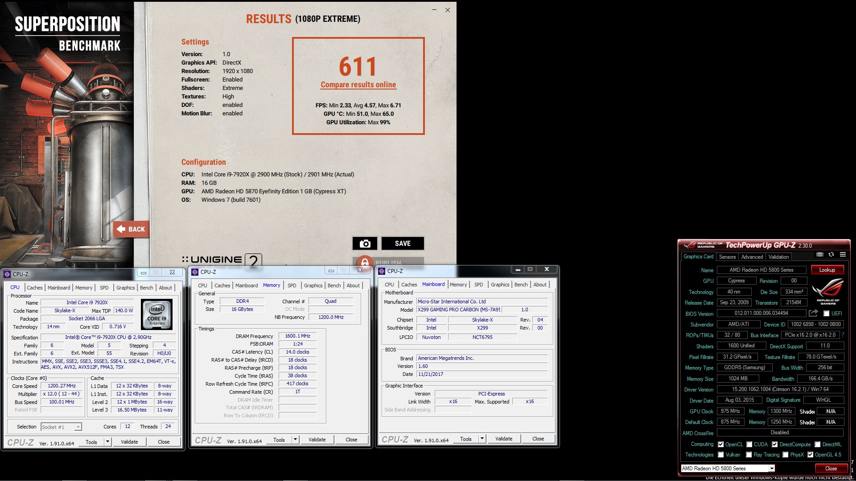Toggle the OpenGL 4.5 checkbox
Screen dimensions: 856x481
tap(810, 455)
